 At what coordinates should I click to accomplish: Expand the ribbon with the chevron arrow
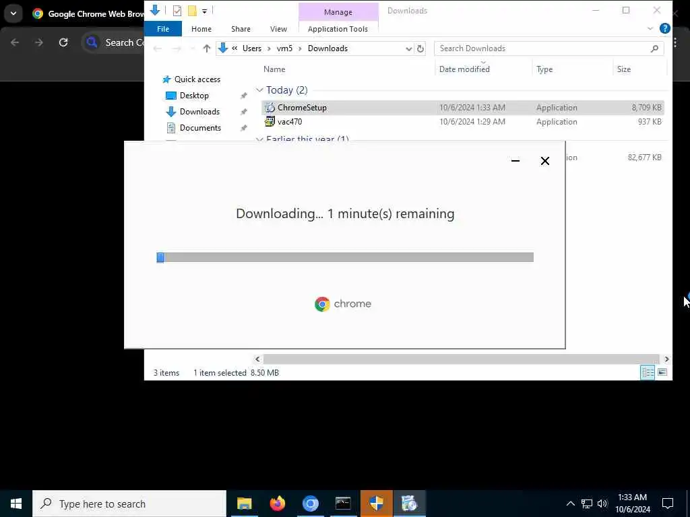650,28
